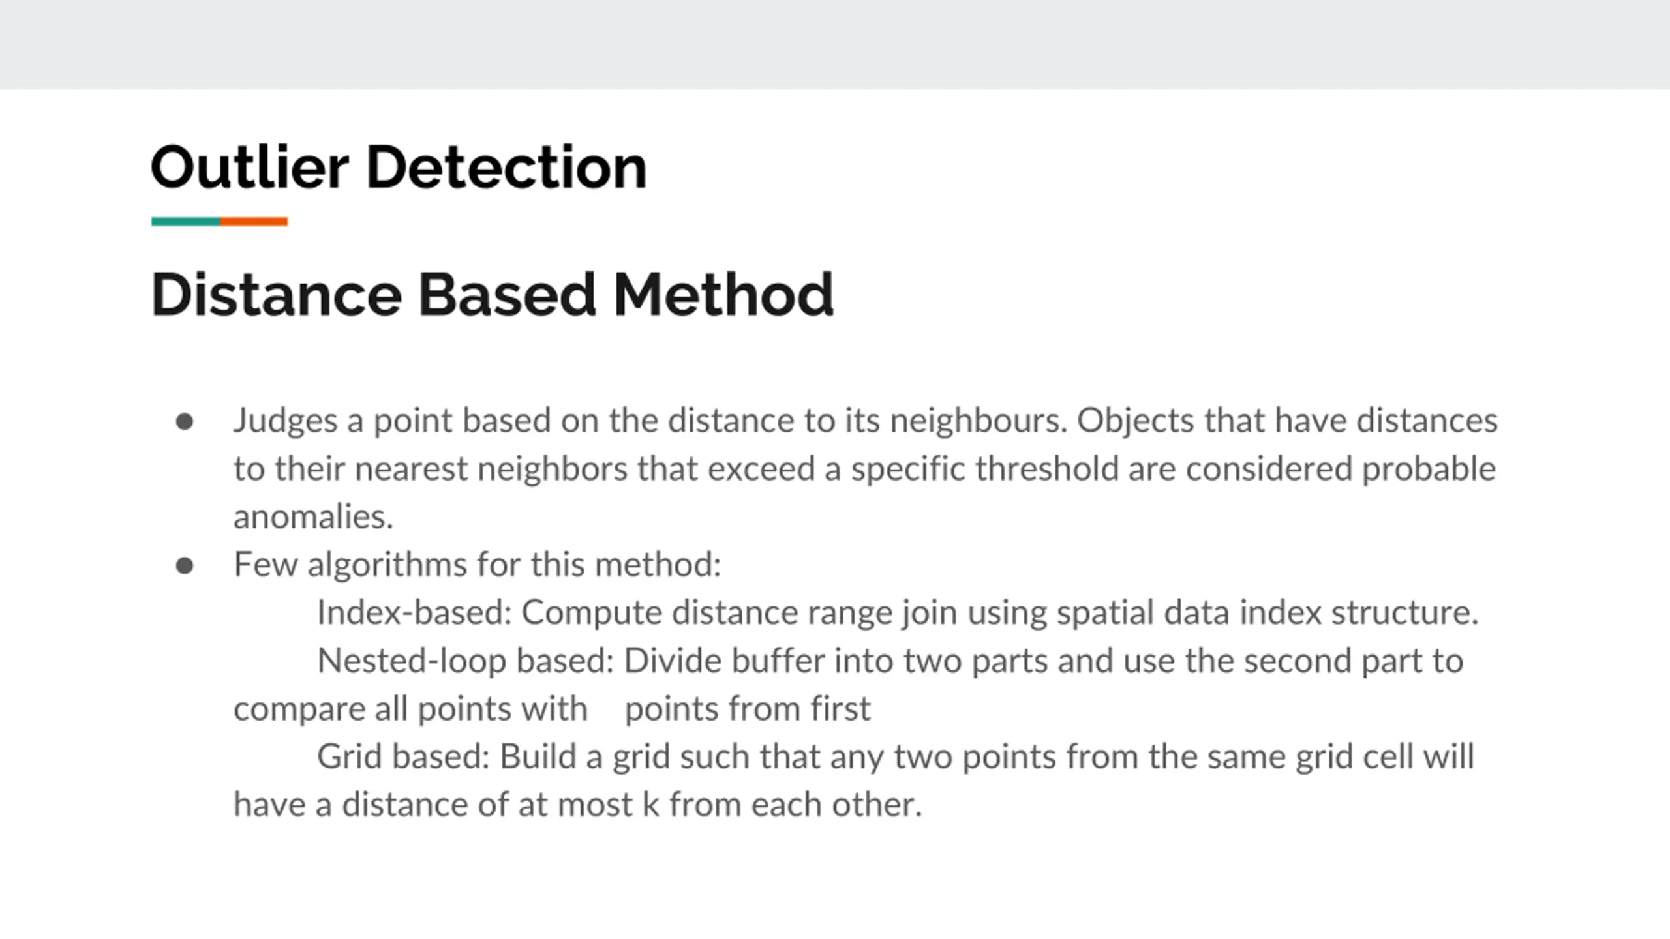Click the teal accent bar under title
1670x939 pixels.
point(186,222)
